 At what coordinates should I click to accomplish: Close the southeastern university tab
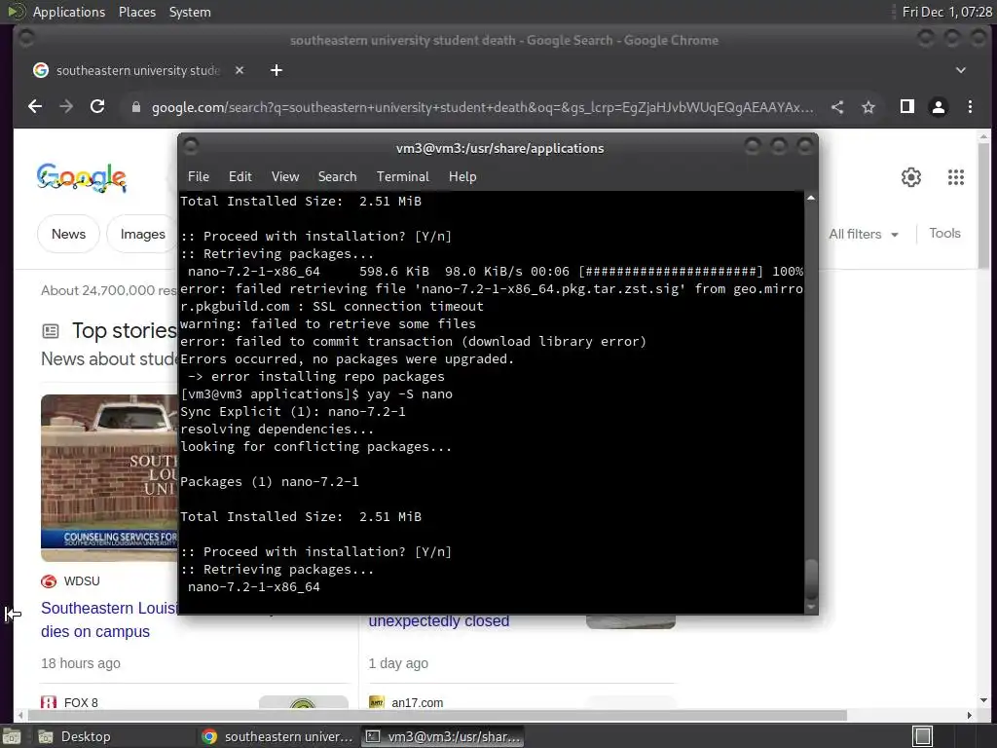point(240,70)
